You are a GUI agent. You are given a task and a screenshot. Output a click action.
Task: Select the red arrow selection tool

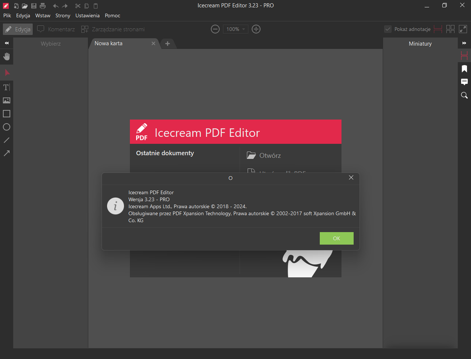coord(7,72)
